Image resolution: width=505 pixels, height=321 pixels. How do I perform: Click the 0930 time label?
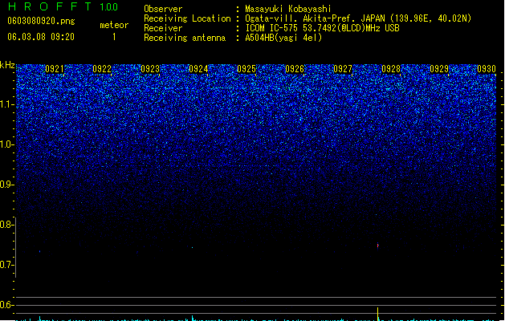[x=487, y=69]
